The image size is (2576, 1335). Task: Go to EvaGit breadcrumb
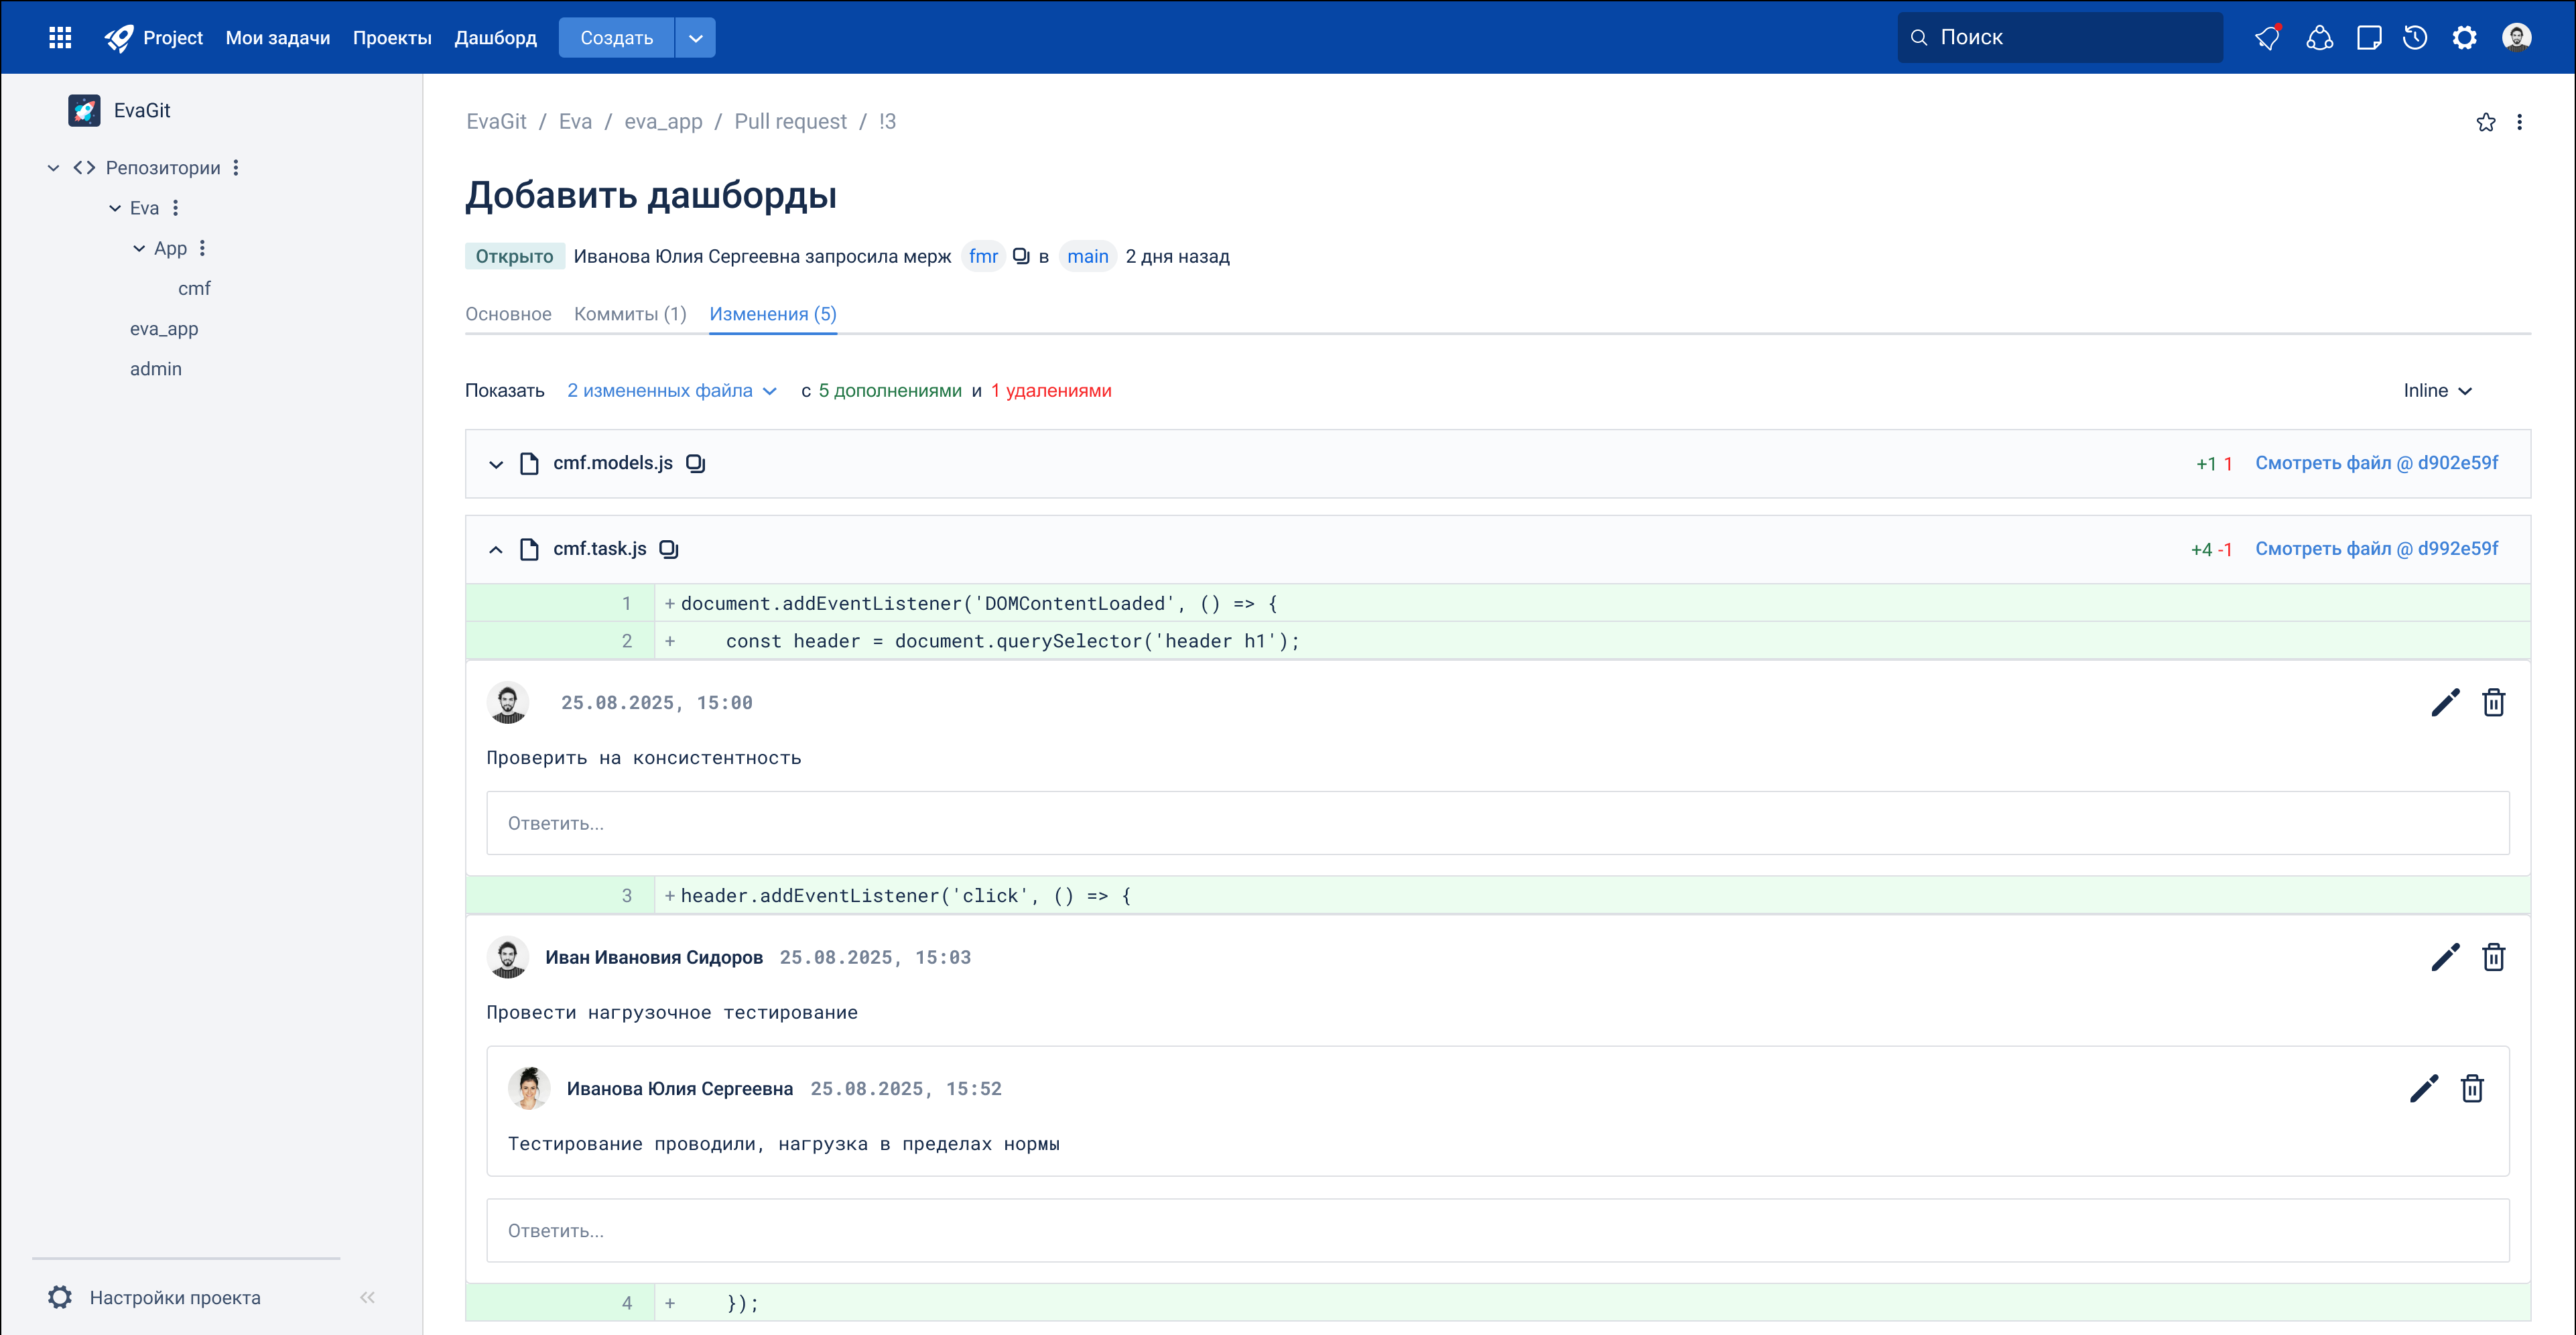[x=496, y=122]
